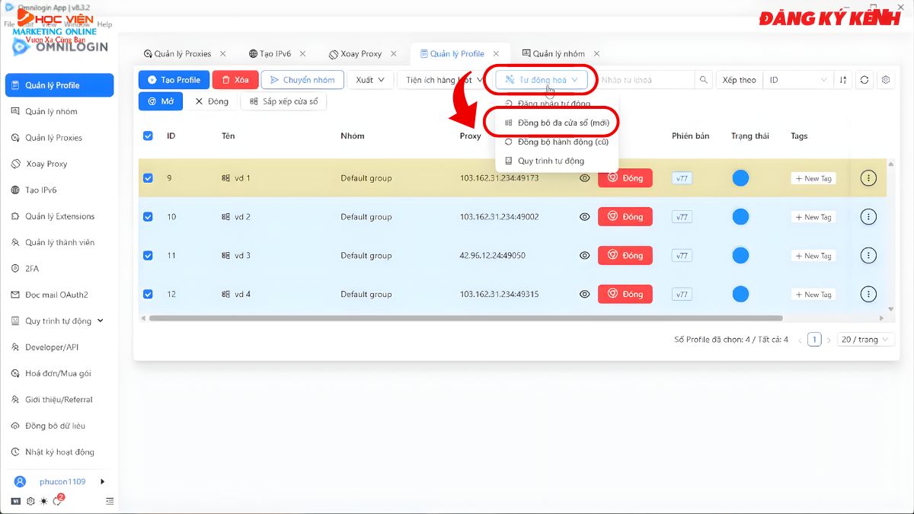Open the 20 / trang page size dropdown
914x514 pixels.
click(865, 340)
